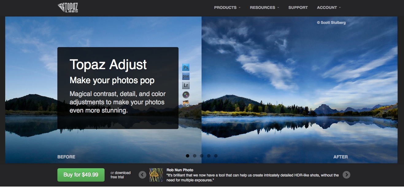Click the Photoshop Ps compatibility icon
Image resolution: width=404 pixels, height=189 pixels.
point(186,67)
